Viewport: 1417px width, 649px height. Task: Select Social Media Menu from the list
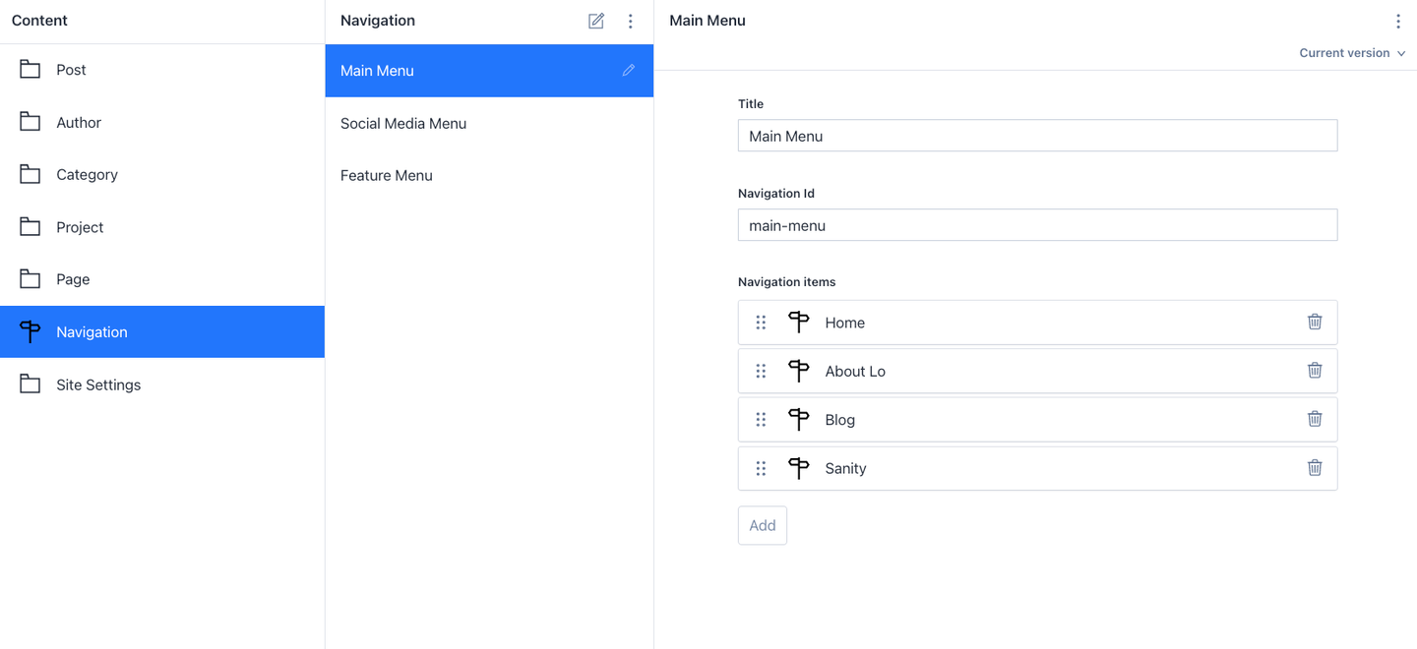click(402, 123)
